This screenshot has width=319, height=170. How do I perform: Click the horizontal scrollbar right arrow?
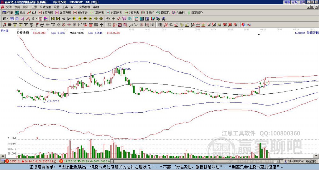coord(278,161)
